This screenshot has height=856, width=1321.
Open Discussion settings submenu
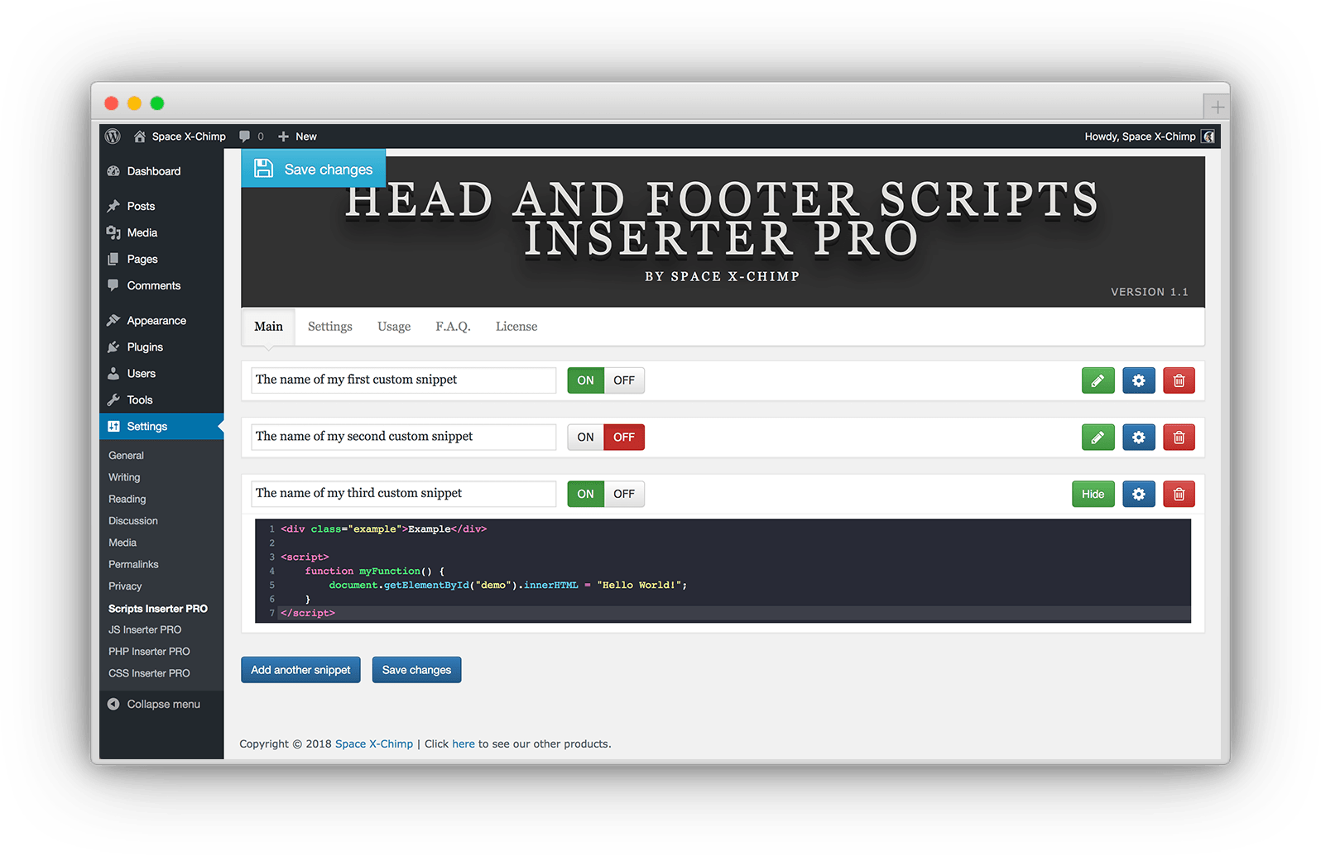pos(132,521)
